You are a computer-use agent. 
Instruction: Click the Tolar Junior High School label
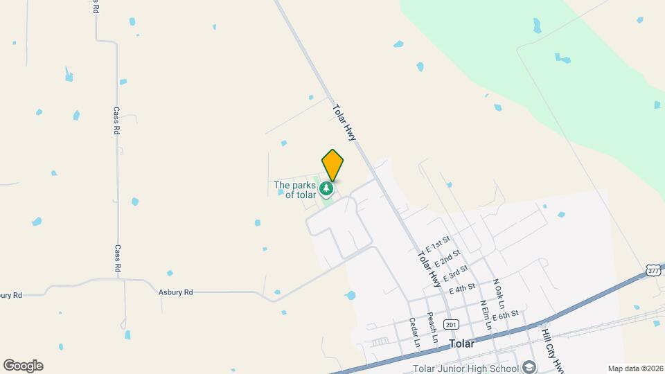click(465, 368)
